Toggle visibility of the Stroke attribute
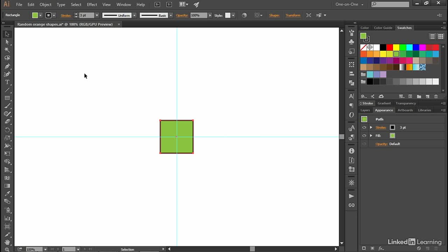Screen dimensions: 448x252 364,127
